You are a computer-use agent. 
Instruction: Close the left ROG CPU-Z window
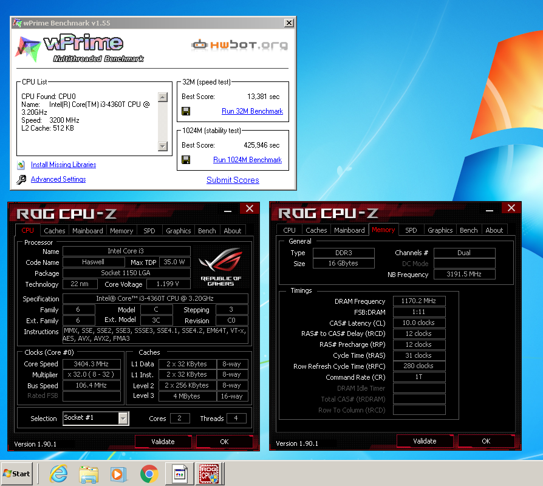tap(250, 208)
